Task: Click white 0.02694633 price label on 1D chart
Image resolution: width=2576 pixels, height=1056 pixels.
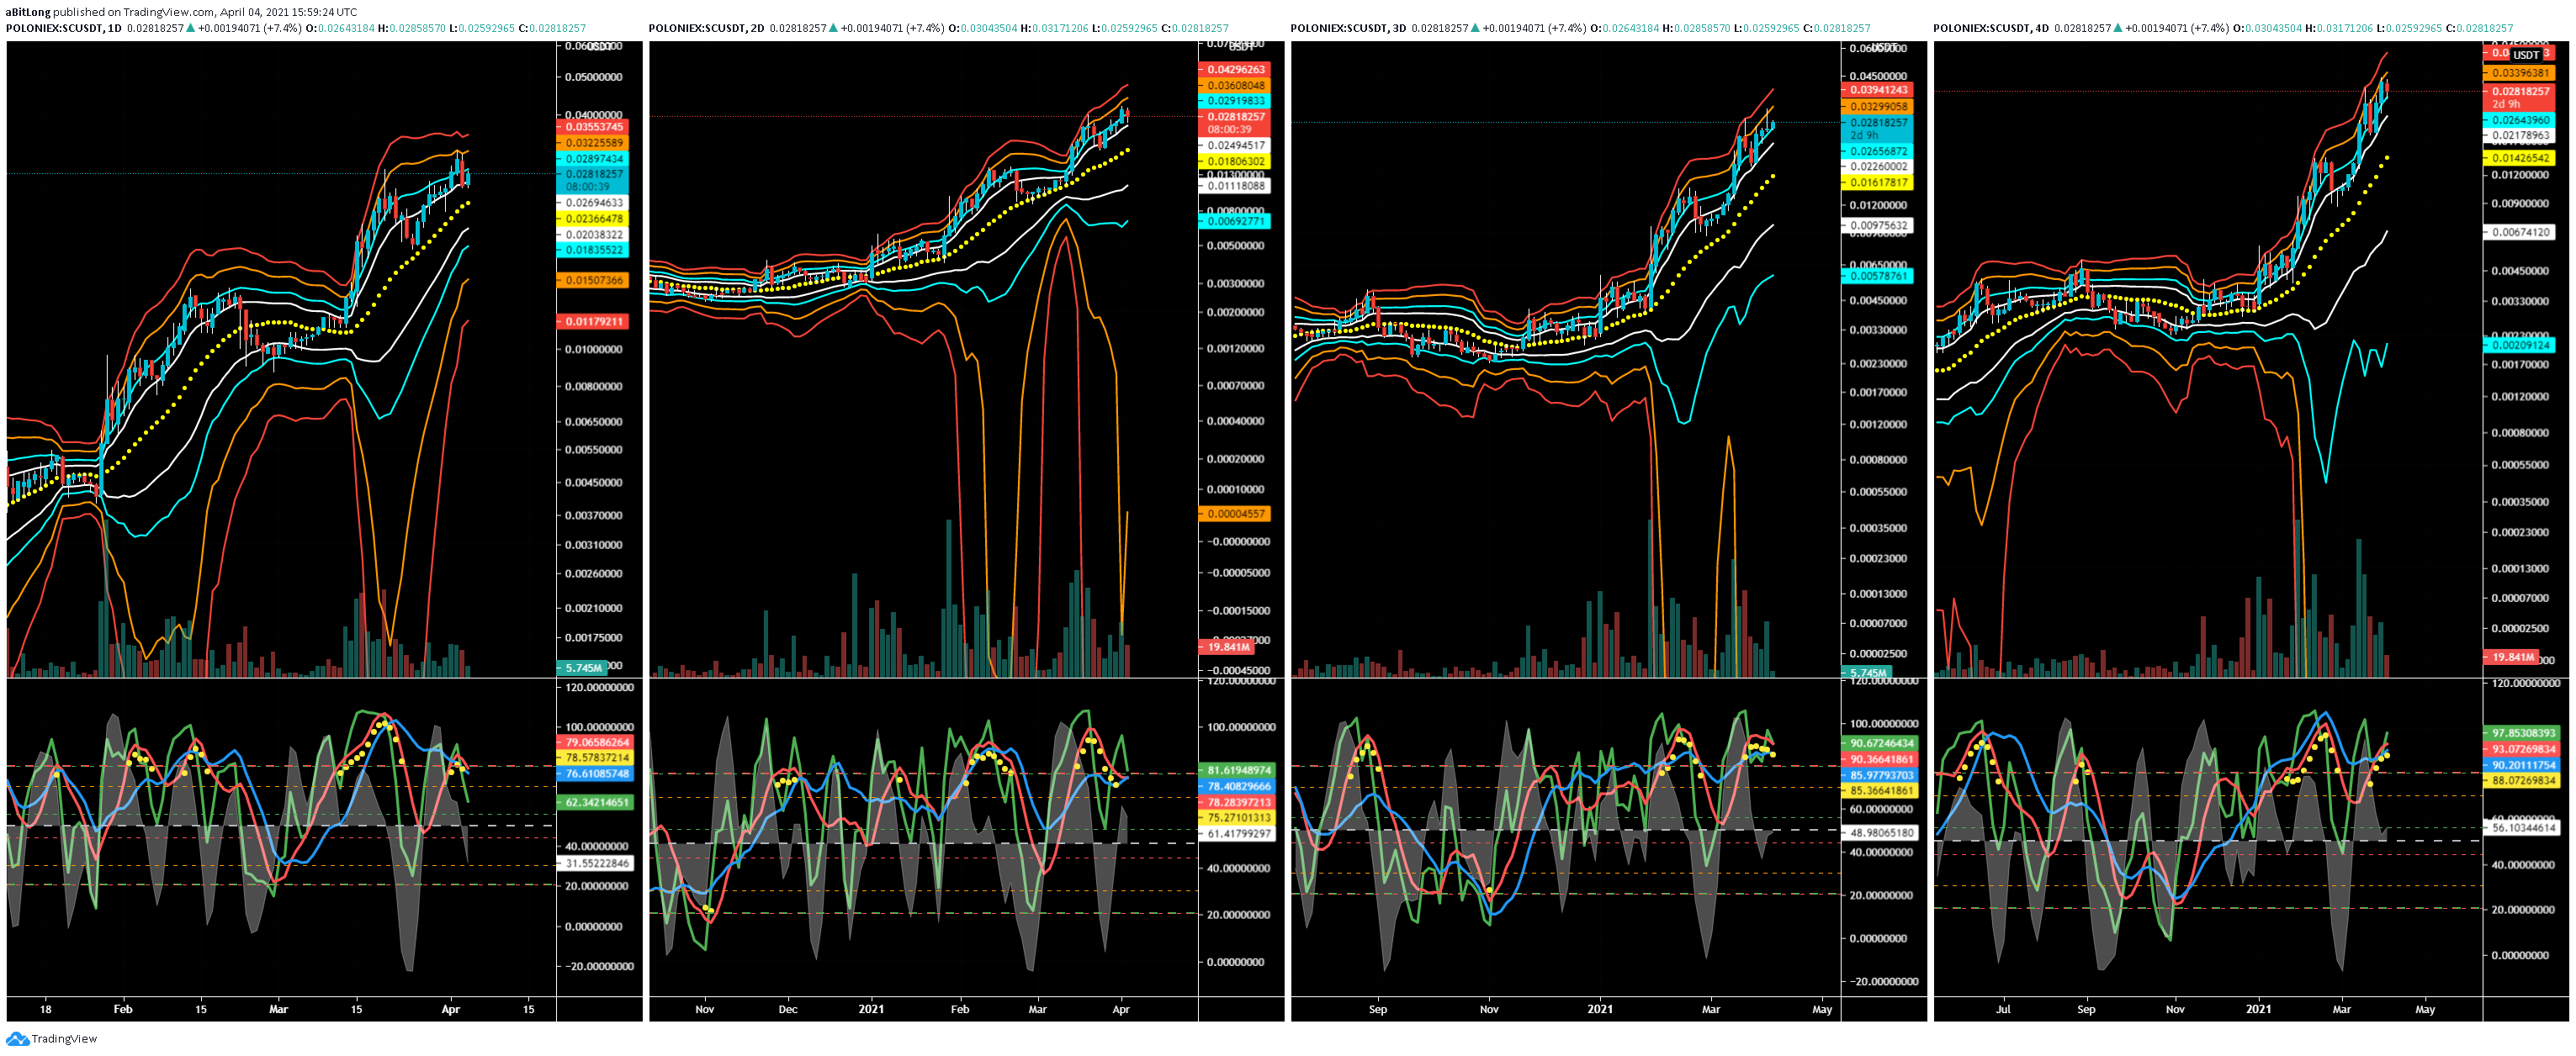Action: [593, 203]
